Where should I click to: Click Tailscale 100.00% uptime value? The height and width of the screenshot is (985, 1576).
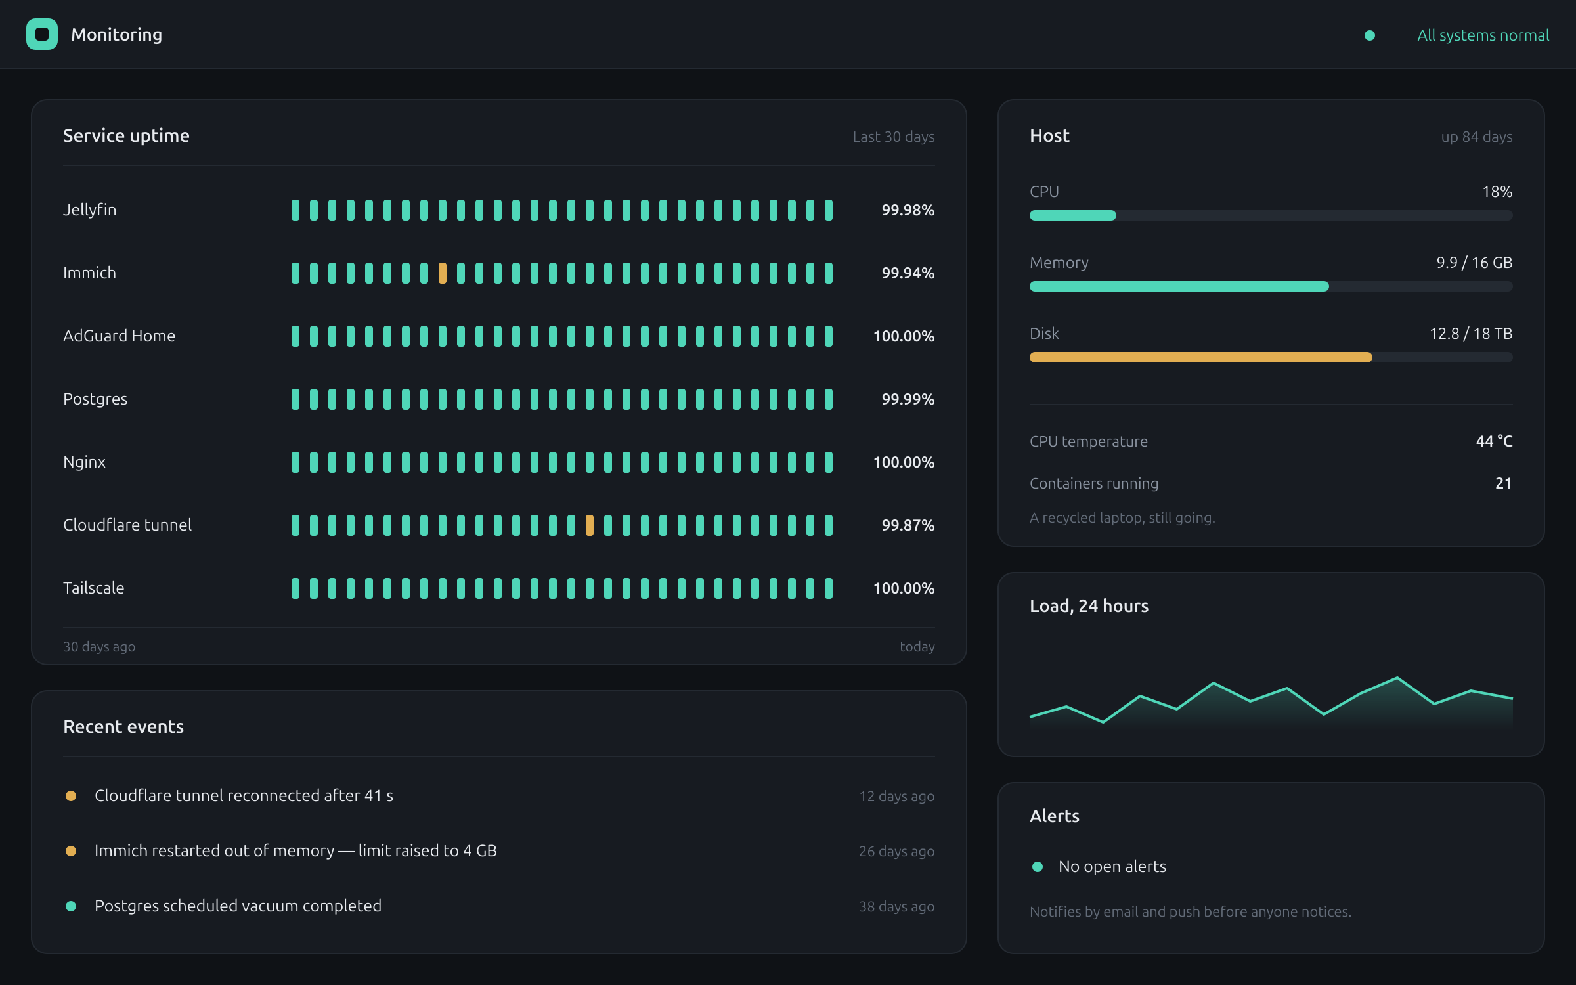[904, 588]
